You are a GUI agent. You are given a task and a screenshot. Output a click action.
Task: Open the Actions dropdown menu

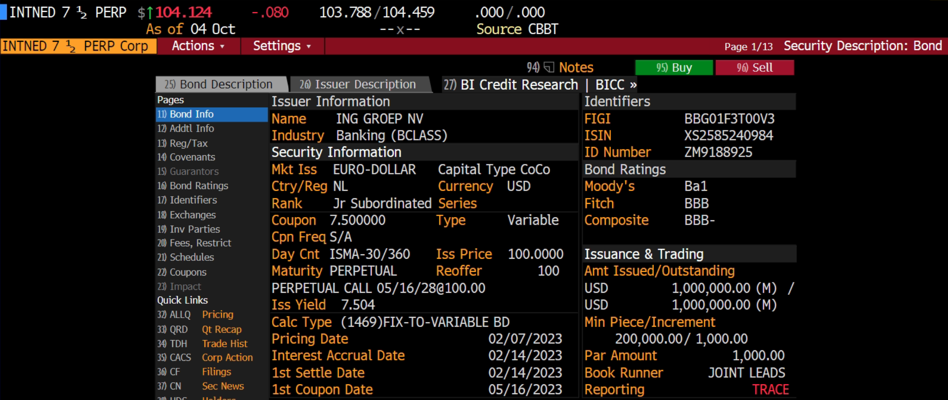tap(198, 46)
